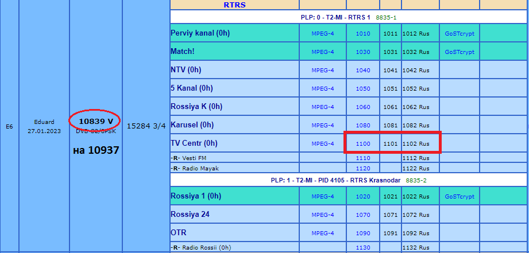
Task: Click SID 1050 for 5 Kanal
Action: click(x=363, y=88)
